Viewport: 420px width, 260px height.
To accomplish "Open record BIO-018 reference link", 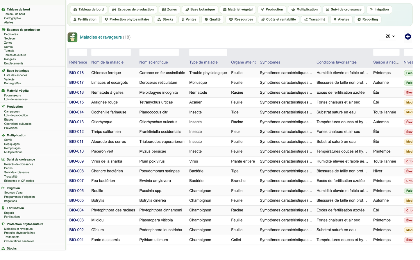I will click(76, 73).
